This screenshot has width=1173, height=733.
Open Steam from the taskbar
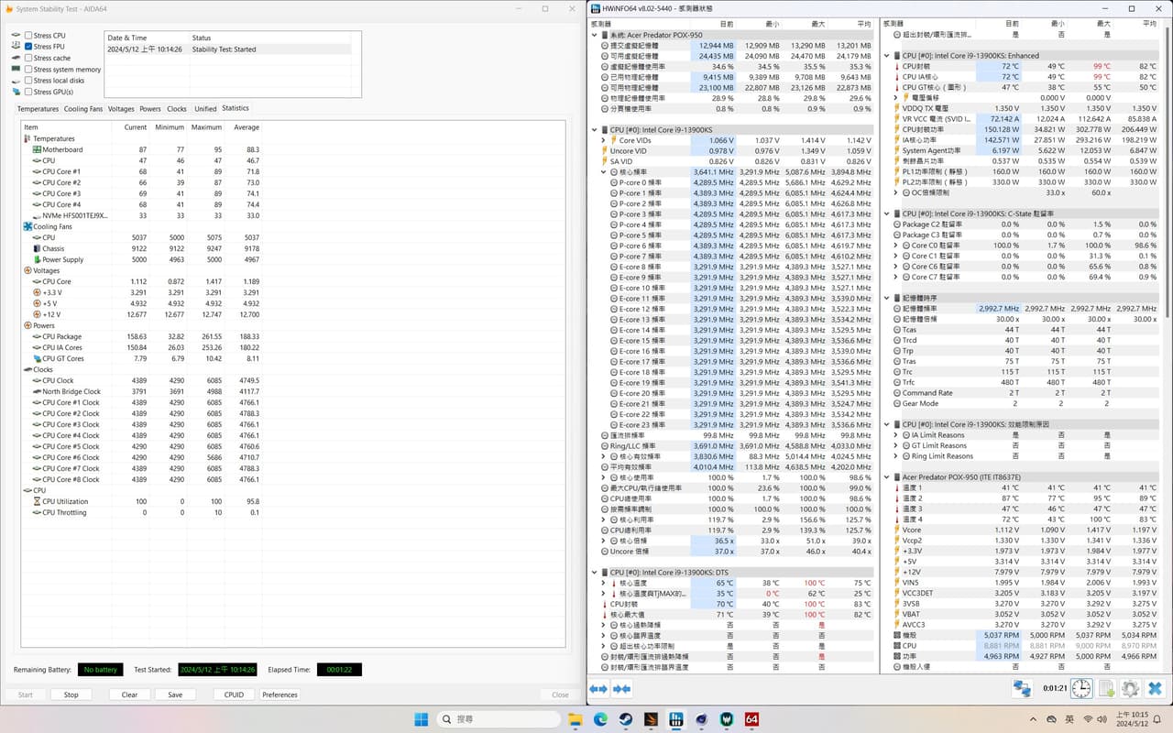[626, 719]
